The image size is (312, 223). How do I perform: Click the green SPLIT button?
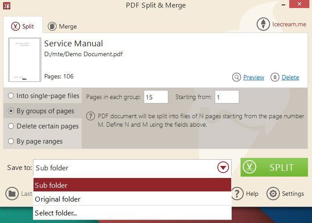(x=274, y=167)
